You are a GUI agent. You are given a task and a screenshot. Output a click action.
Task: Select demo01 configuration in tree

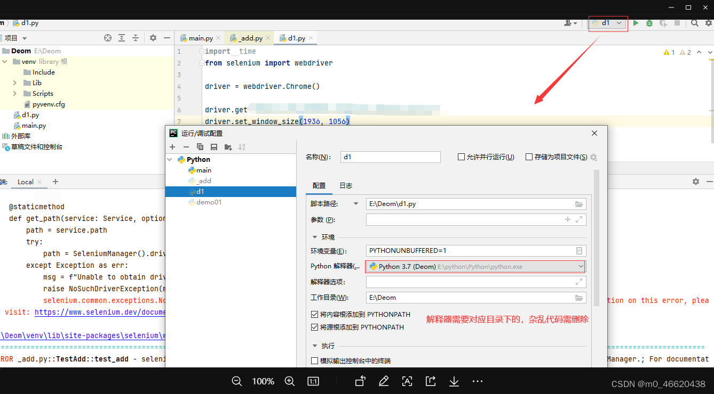pos(209,202)
